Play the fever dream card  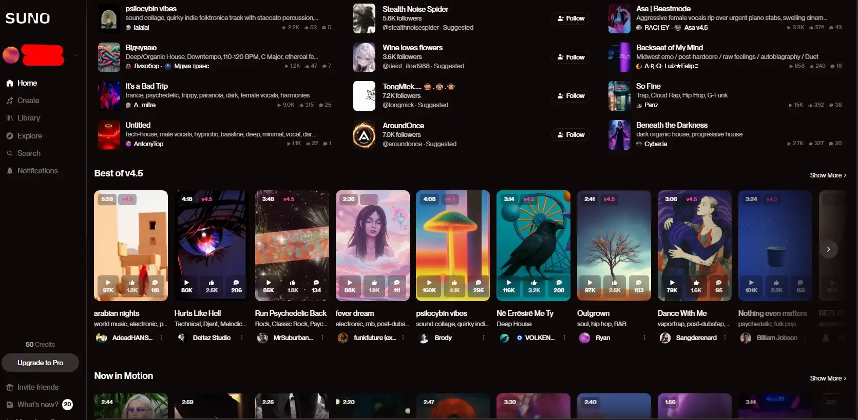click(x=350, y=286)
